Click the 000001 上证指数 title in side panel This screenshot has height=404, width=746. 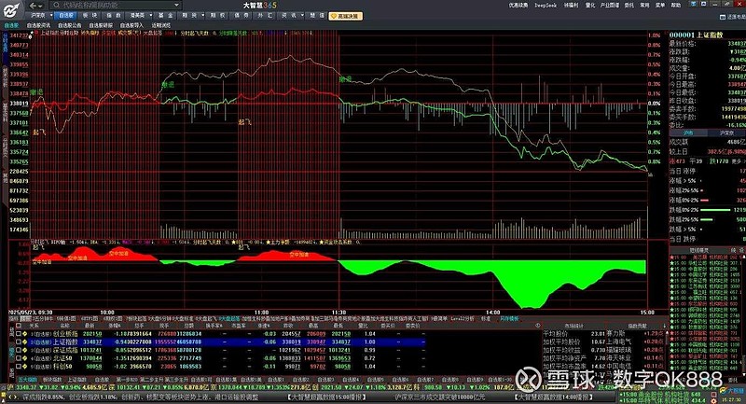point(696,35)
